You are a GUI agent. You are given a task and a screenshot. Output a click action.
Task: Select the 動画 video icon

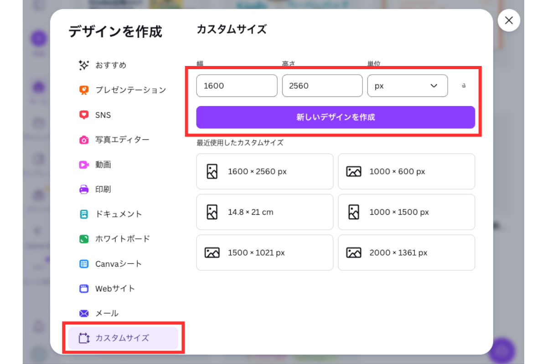click(x=84, y=164)
